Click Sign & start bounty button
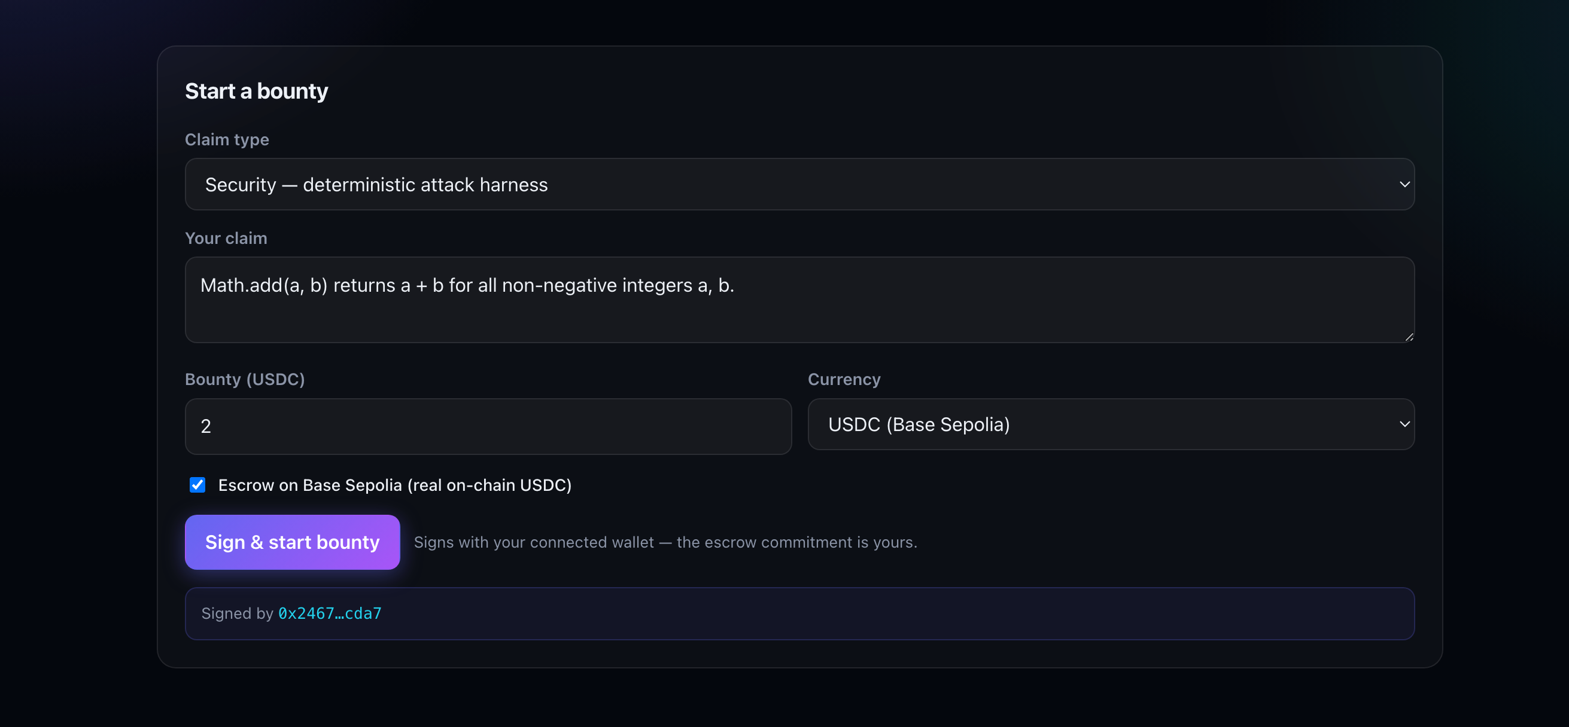 293,542
